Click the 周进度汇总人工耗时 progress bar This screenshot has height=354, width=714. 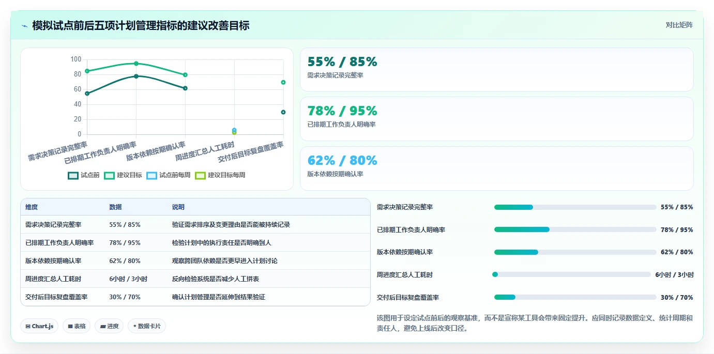[x=571, y=274]
